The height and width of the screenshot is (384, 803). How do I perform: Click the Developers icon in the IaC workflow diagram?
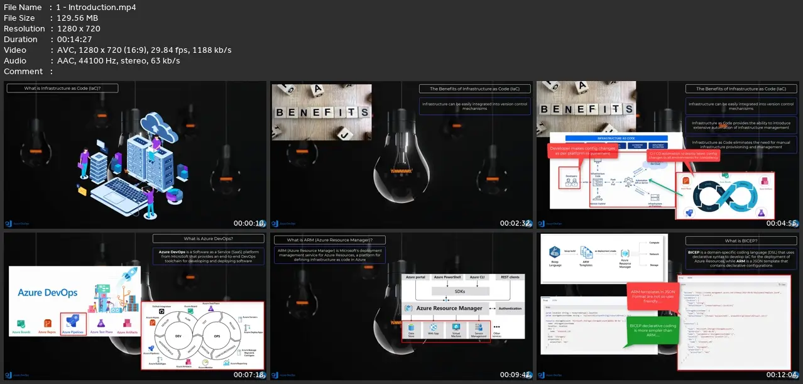point(571,181)
